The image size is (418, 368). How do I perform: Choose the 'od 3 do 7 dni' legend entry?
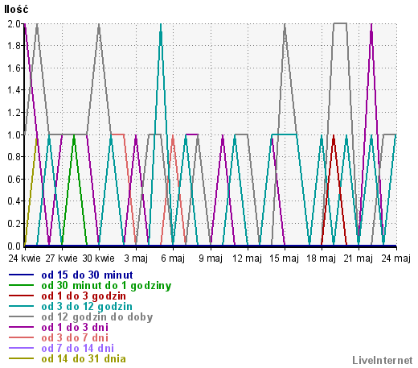(x=75, y=338)
